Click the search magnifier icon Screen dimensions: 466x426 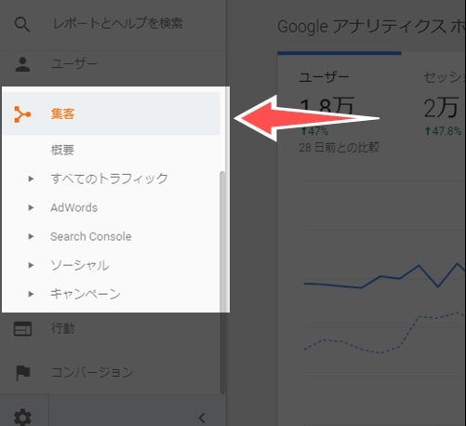[22, 24]
